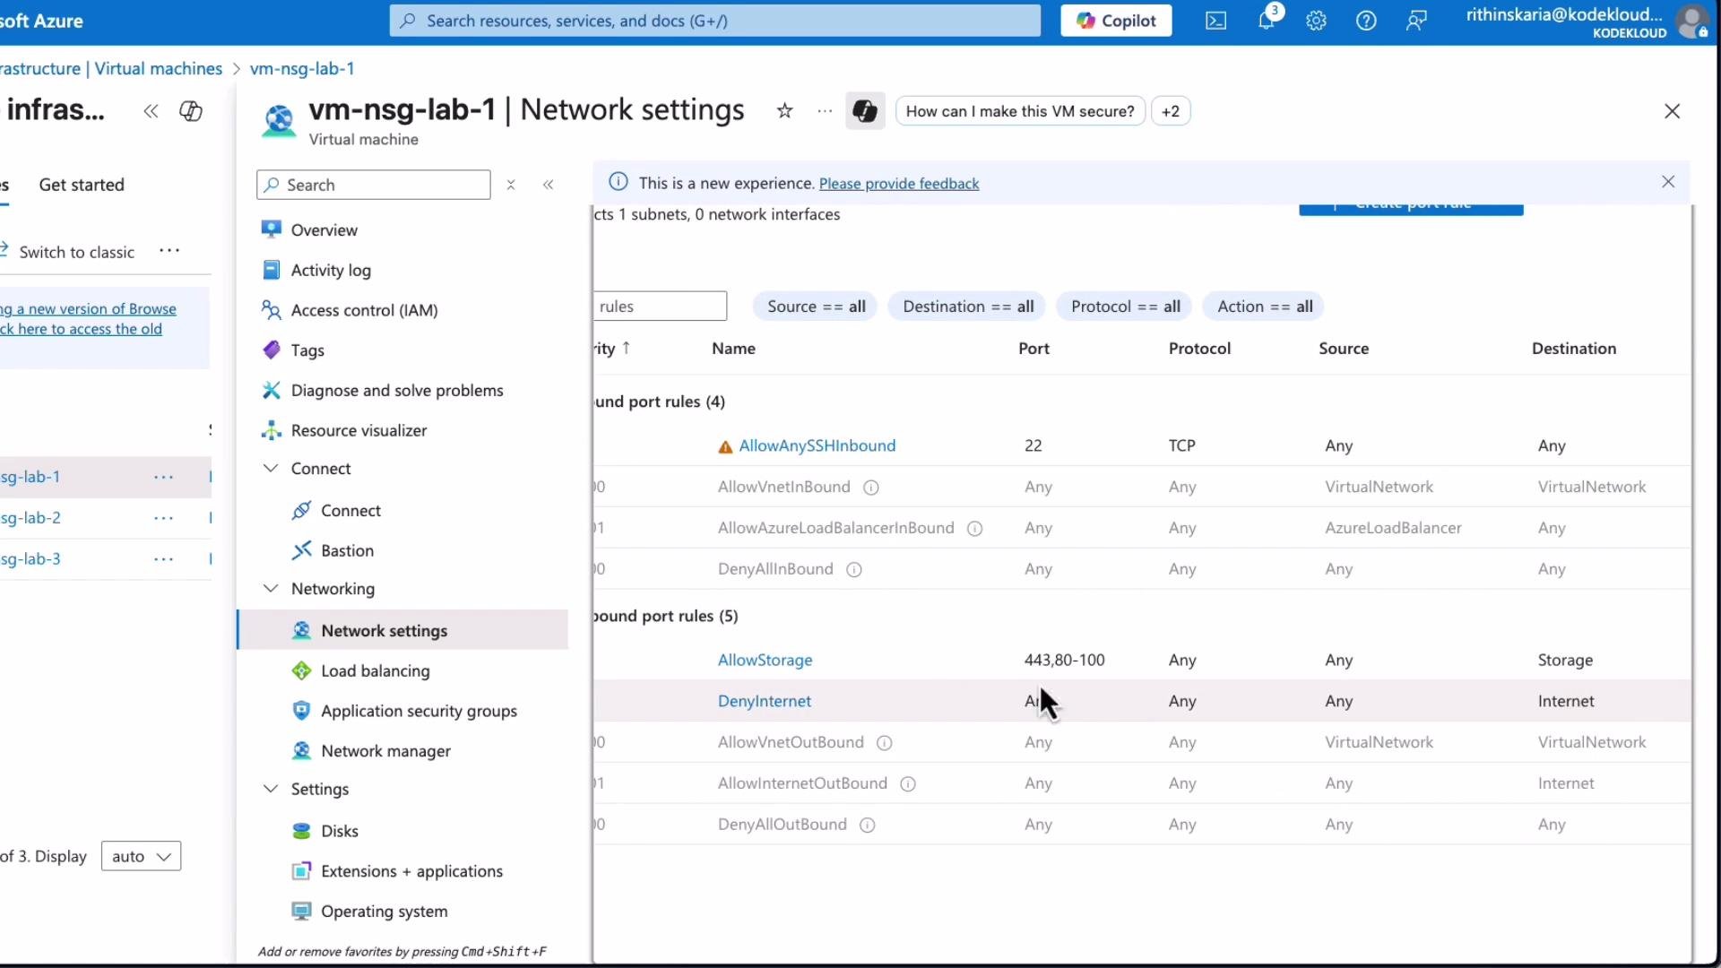Open ellipsis menu for sg-lab-2 row

(163, 518)
